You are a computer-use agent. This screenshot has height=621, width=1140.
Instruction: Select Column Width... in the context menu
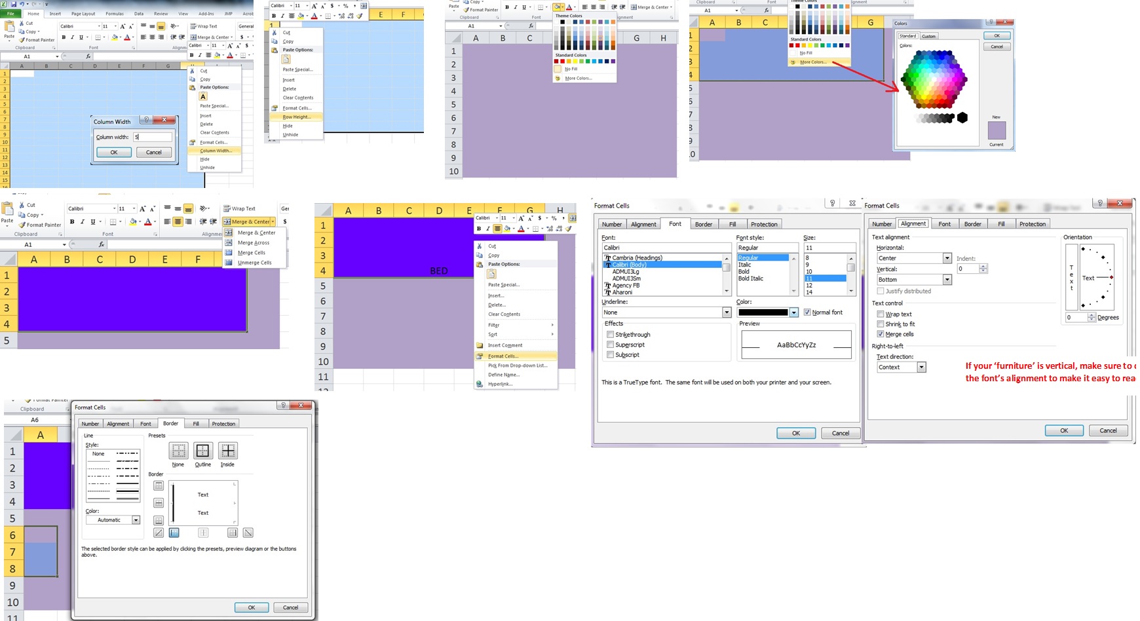(216, 151)
